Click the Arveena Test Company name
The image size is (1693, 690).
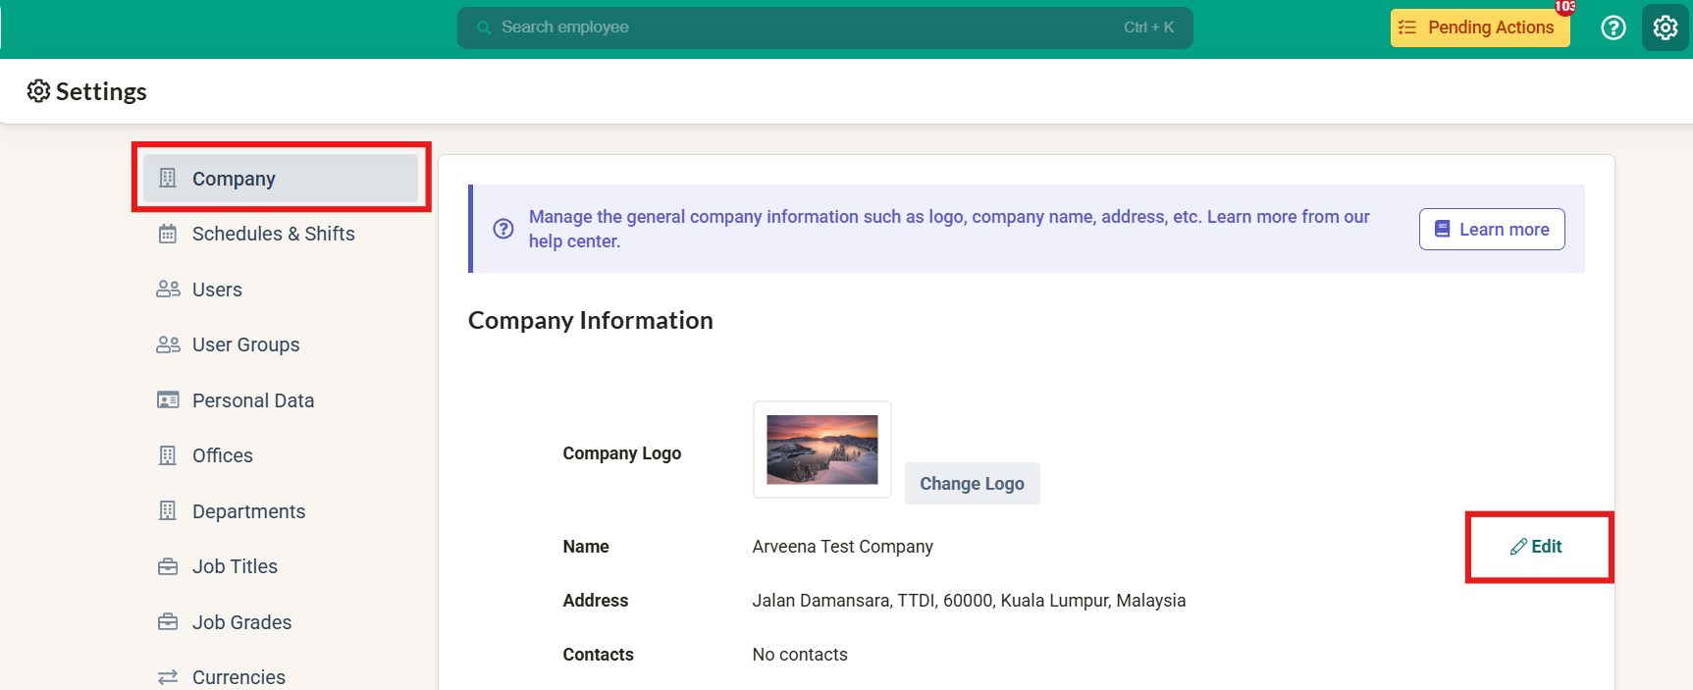pos(842,547)
